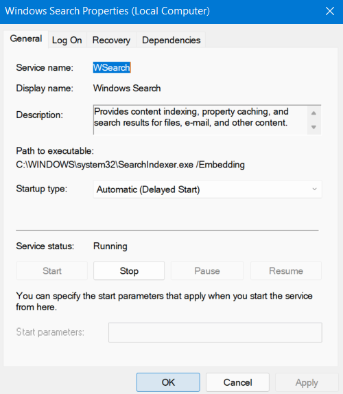Open the Dependencies tab
343x394 pixels.
point(171,40)
